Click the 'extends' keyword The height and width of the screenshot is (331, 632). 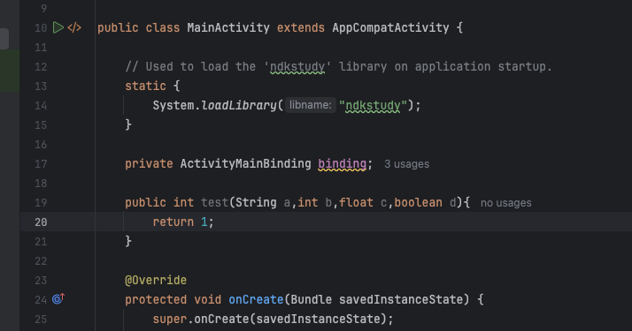tap(301, 27)
